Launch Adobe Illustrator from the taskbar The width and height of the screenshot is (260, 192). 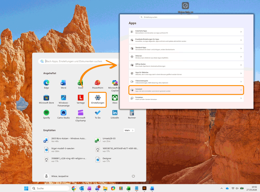(x=144, y=189)
